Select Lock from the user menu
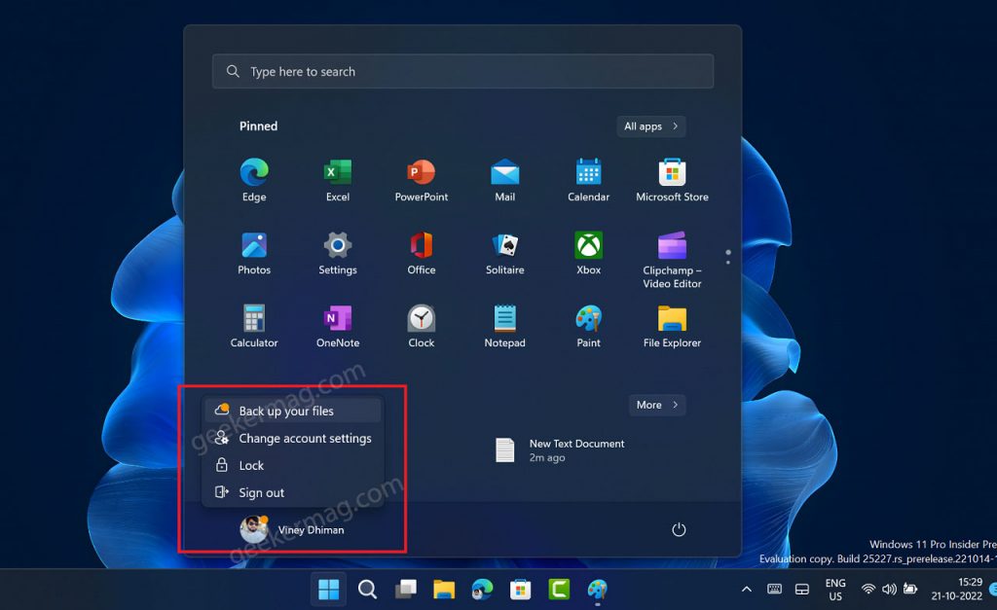 point(293,465)
